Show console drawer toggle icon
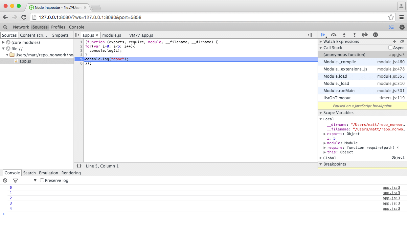407x234 pixels. [391, 27]
